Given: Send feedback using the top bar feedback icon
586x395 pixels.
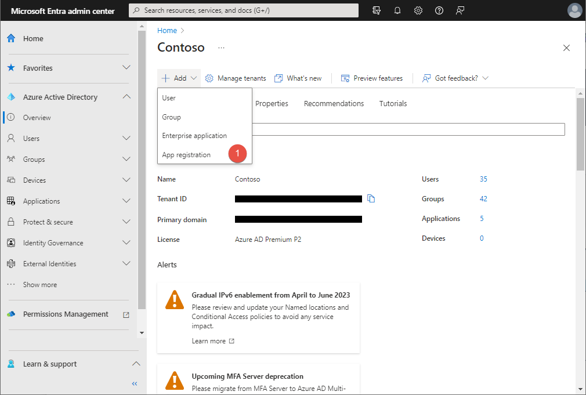Looking at the screenshot, I should point(460,10).
